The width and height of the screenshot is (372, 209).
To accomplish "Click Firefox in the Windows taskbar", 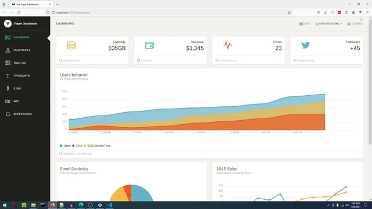I will 52,205.
